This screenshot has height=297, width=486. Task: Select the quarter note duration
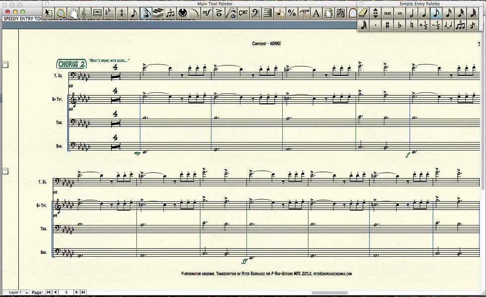[424, 13]
